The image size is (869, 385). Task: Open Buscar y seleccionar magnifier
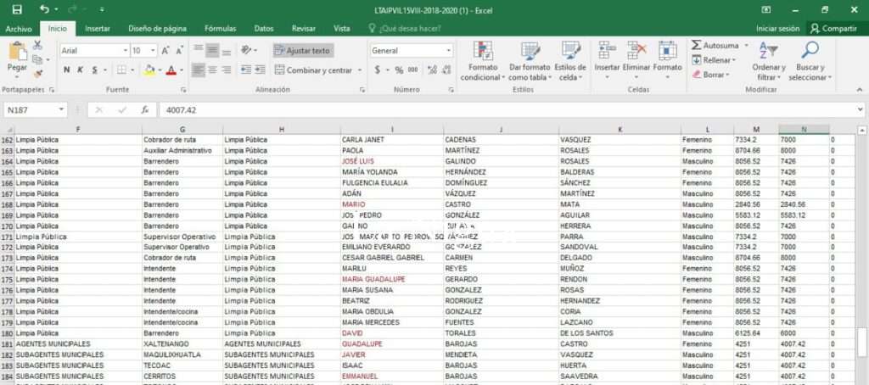(x=810, y=50)
